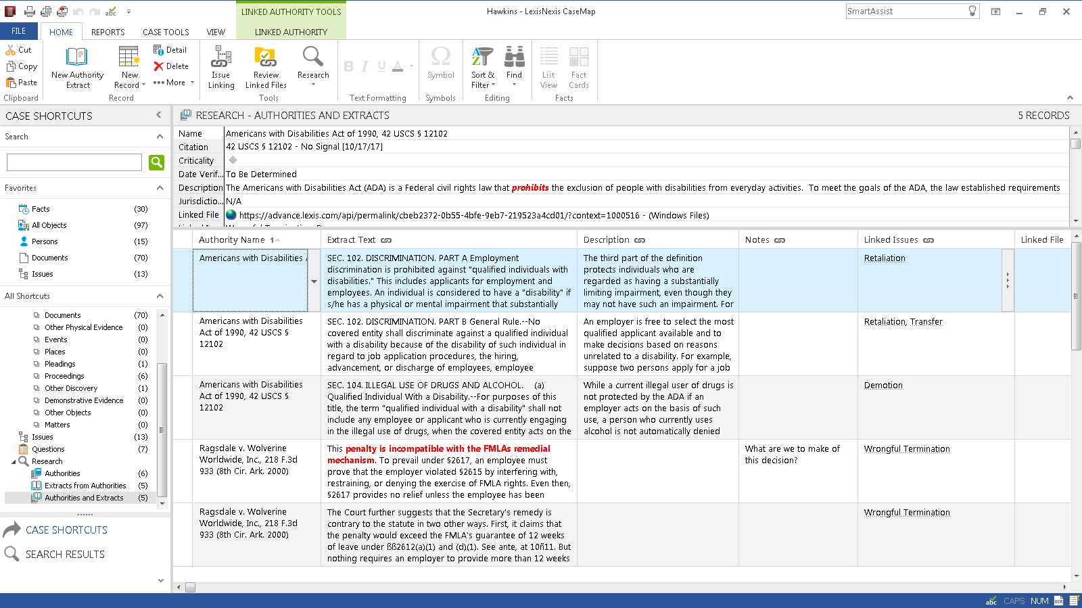
Task: Collapse the Research tree node
Action: click(14, 462)
